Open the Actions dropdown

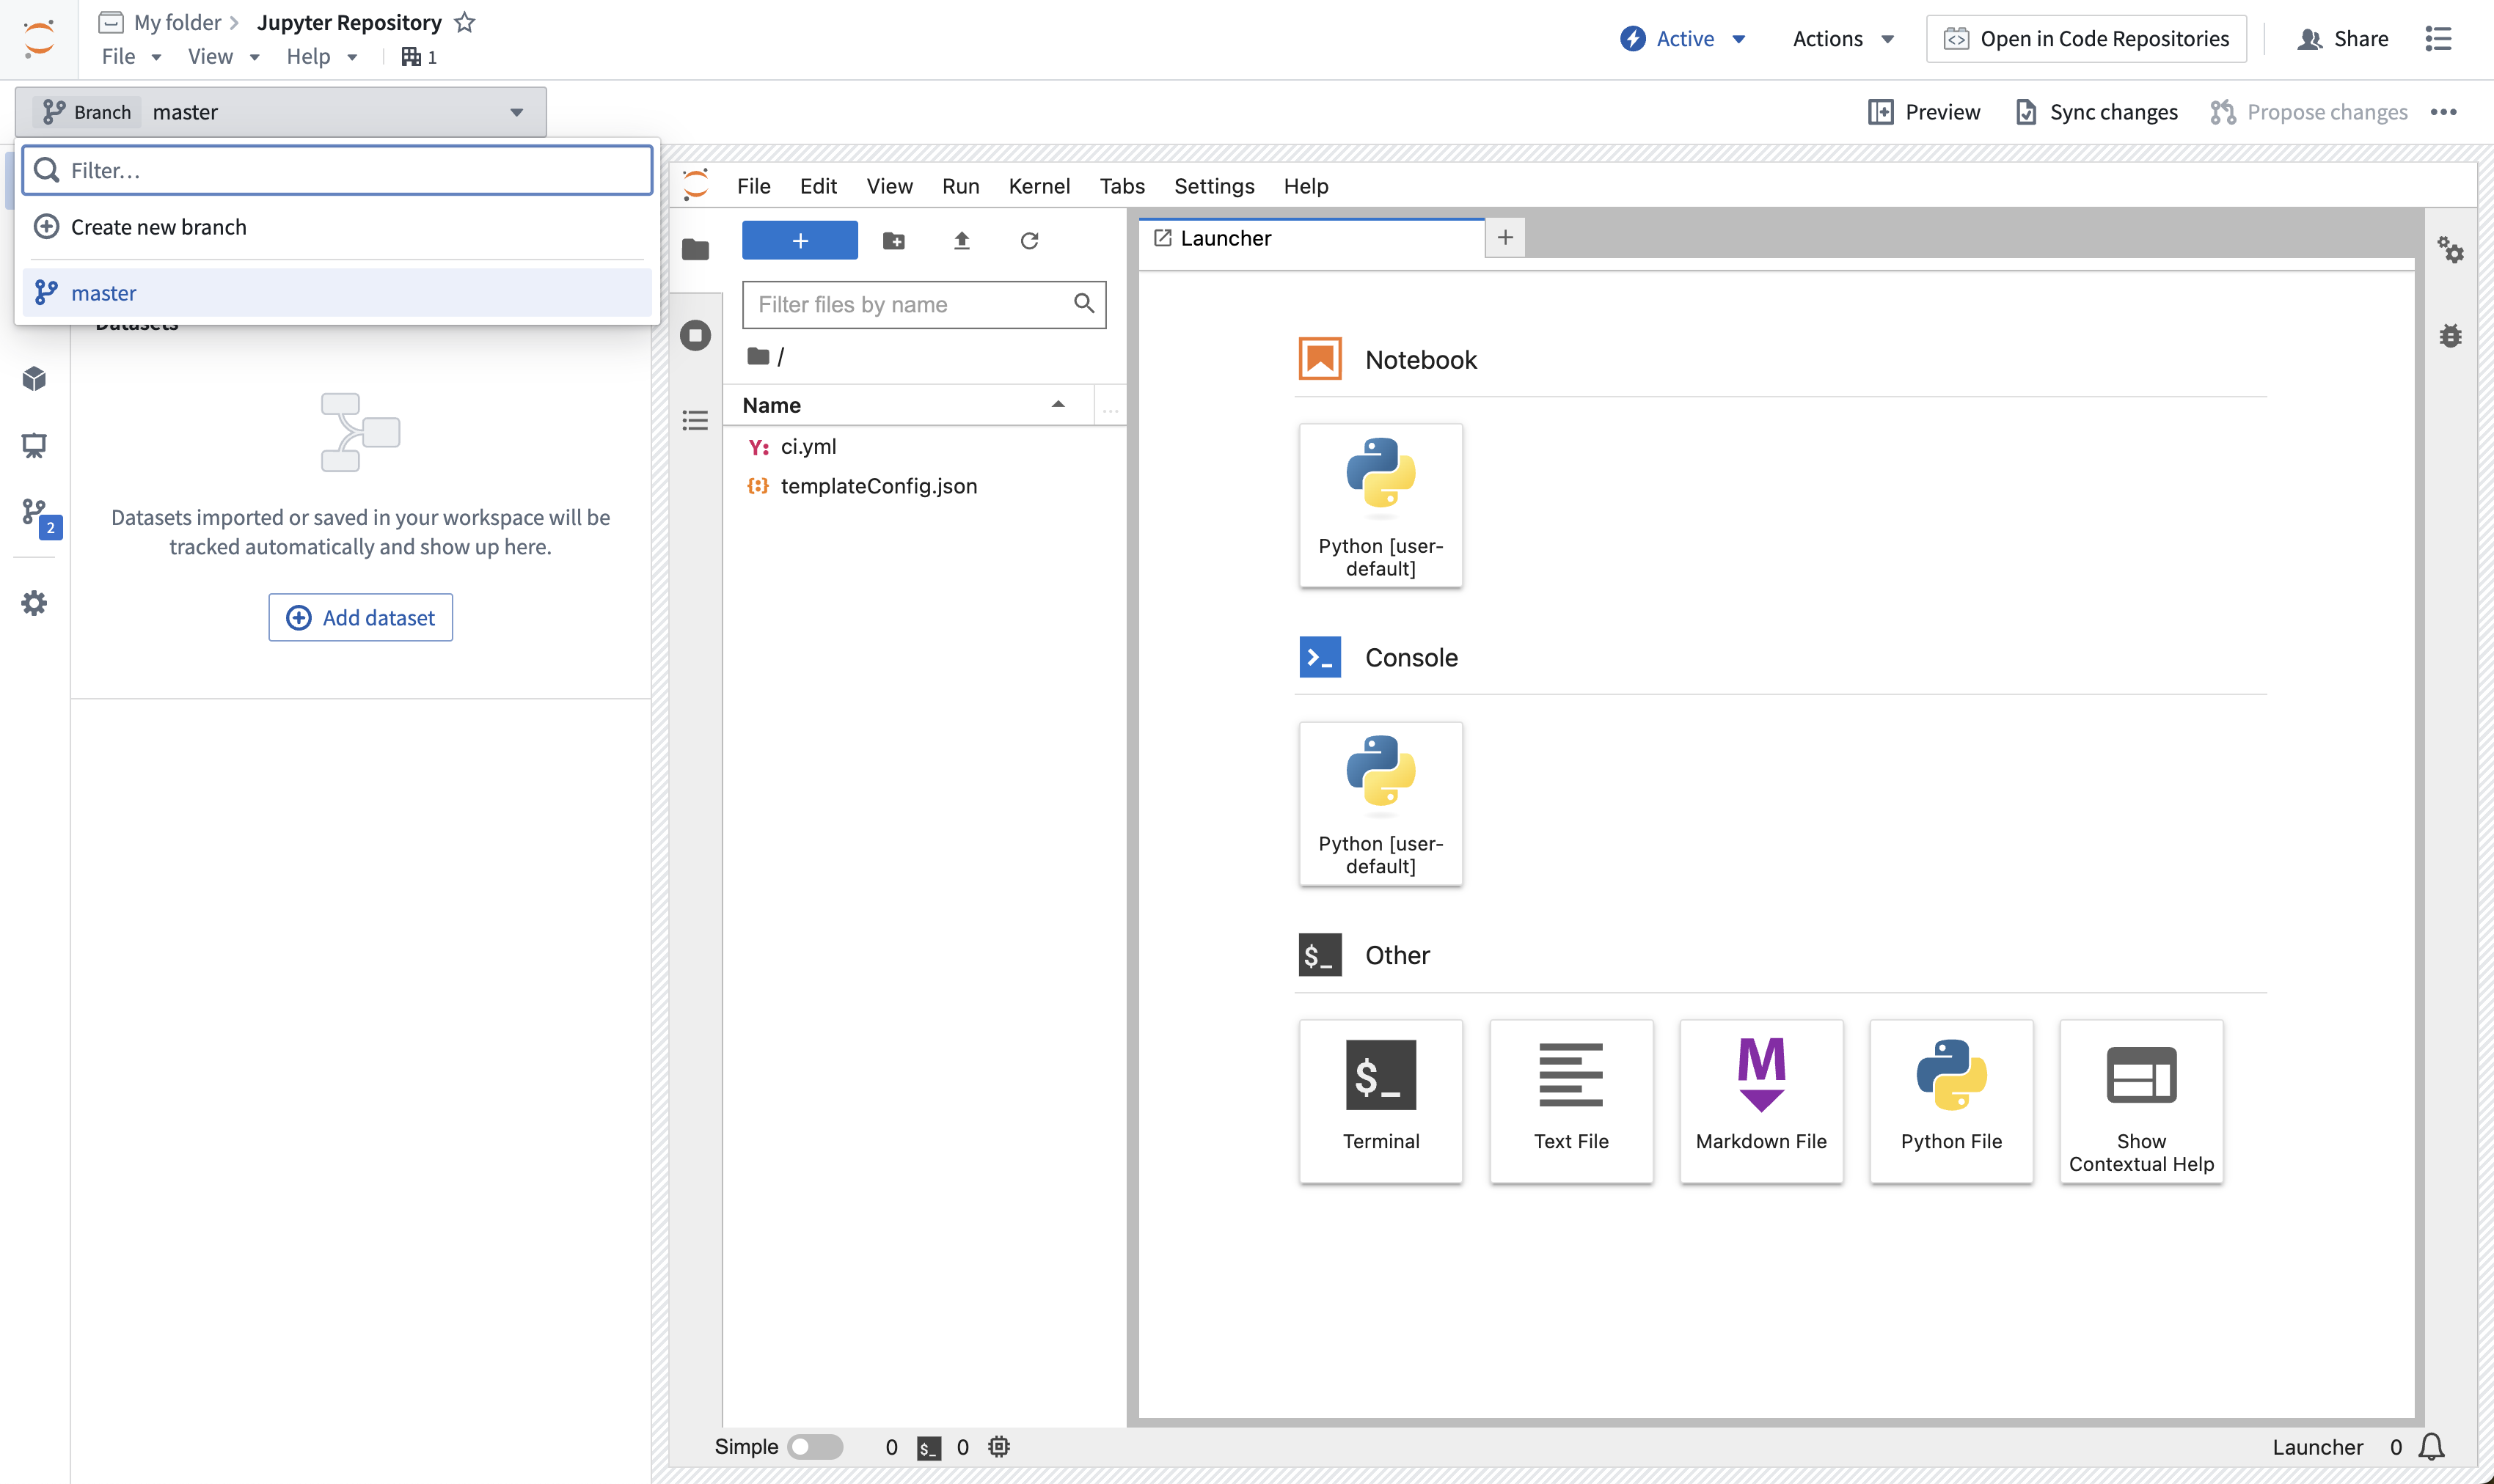pyautogui.click(x=1843, y=39)
